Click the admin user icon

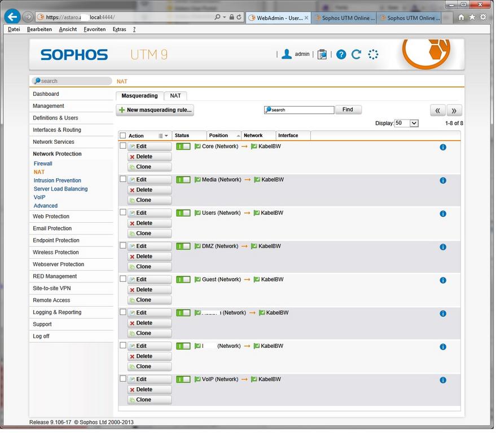[x=287, y=54]
